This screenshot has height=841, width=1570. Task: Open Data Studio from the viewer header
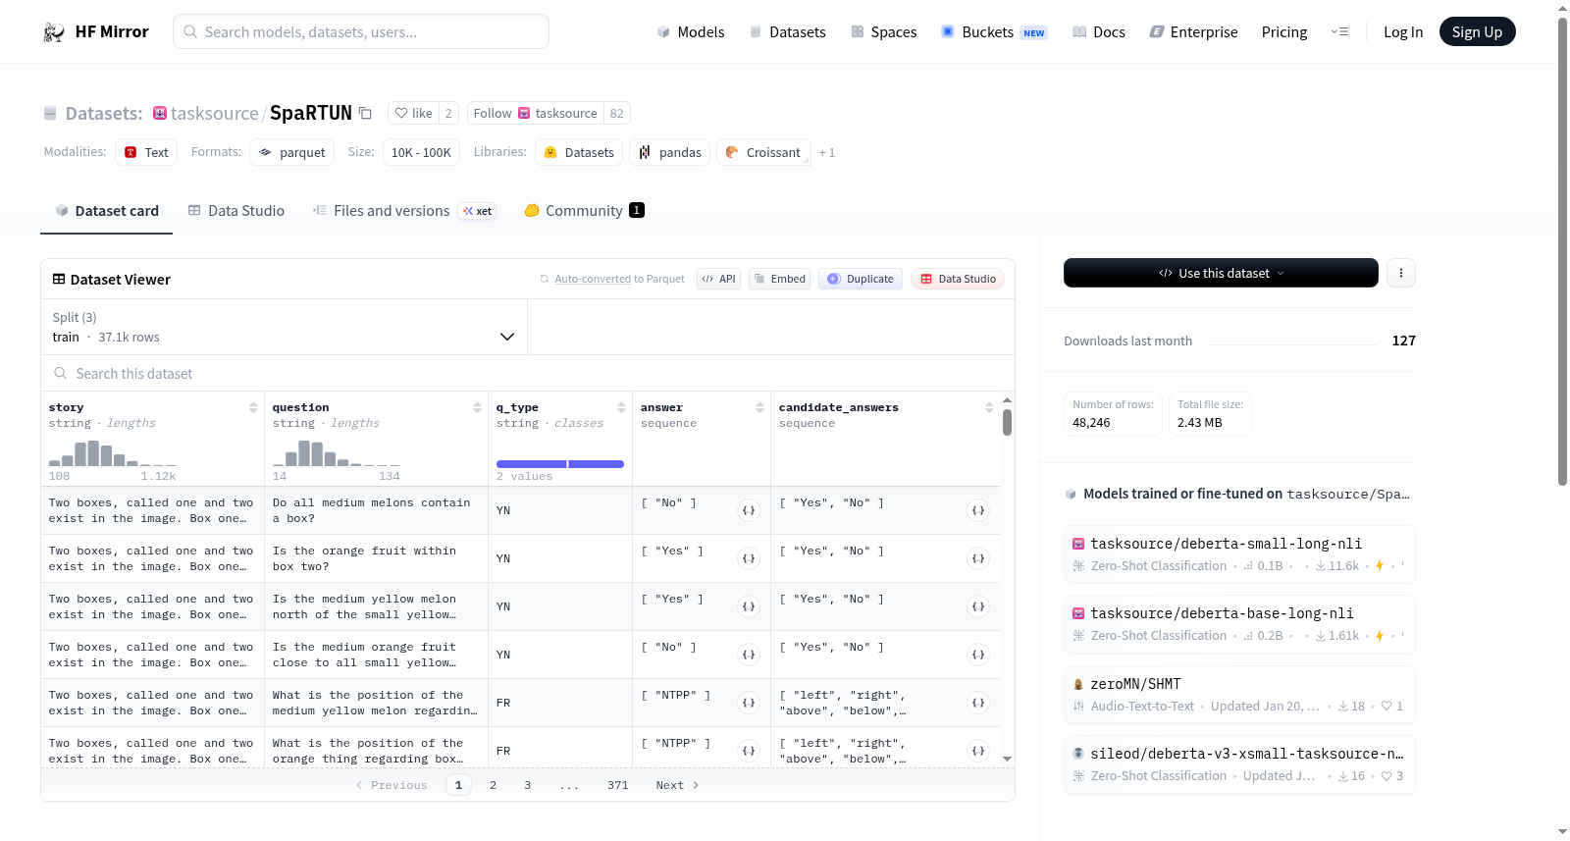point(958,279)
